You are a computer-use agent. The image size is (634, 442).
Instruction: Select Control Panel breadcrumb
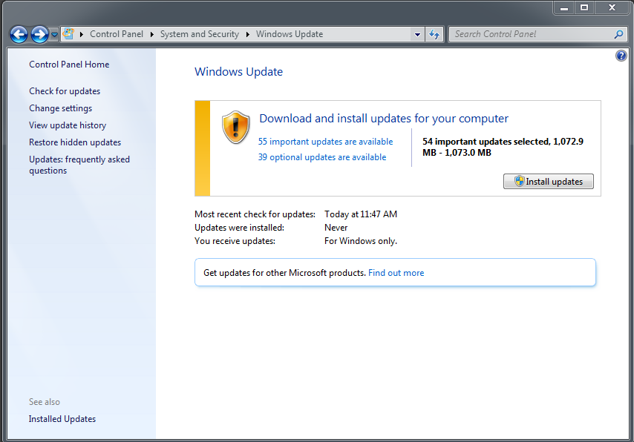point(117,34)
